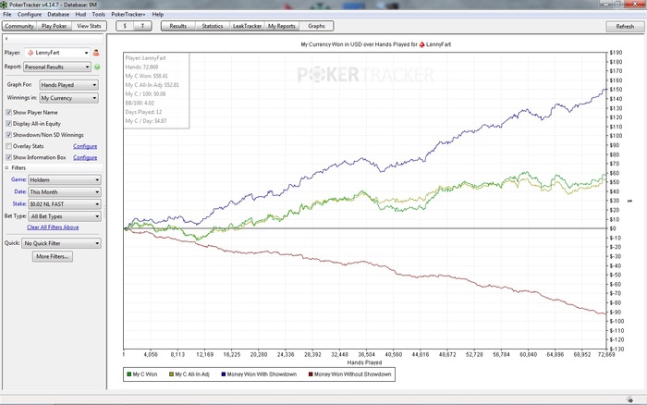
Task: Click the green My C Won legend swatch
Action: click(128, 374)
